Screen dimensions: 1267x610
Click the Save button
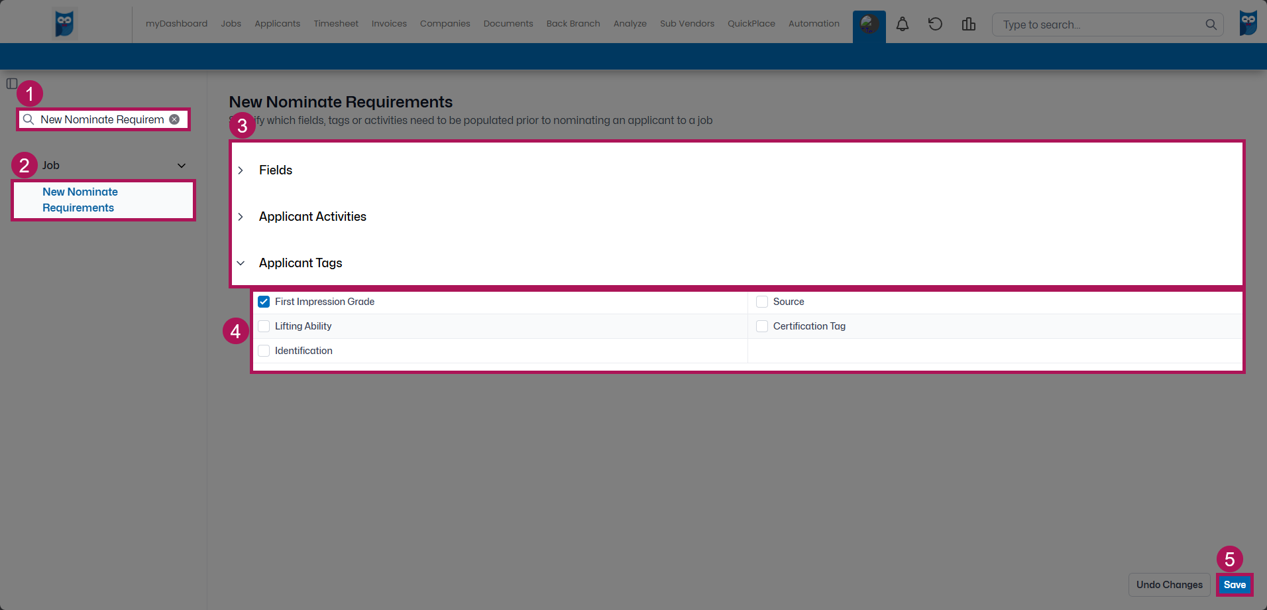[x=1235, y=585]
